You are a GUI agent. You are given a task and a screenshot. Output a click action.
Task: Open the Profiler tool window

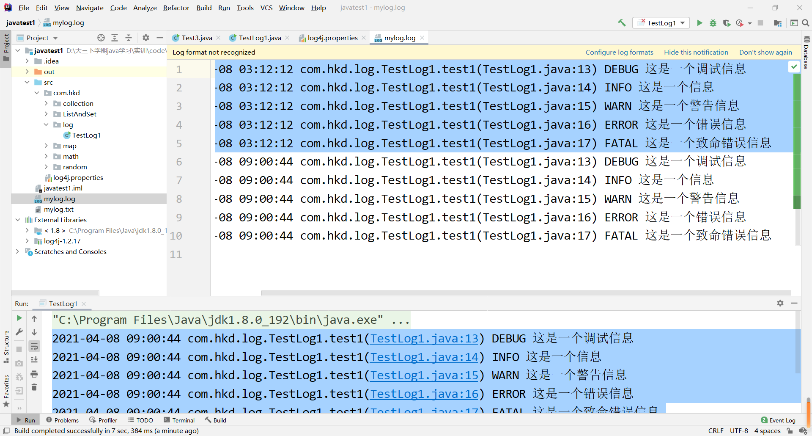(103, 420)
